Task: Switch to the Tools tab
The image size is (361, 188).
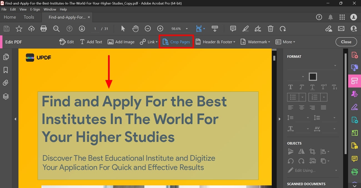Action: (x=29, y=17)
